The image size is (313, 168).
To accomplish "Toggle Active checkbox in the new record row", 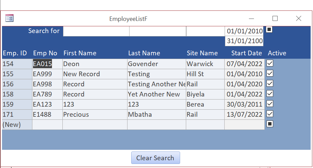I will [270, 124].
